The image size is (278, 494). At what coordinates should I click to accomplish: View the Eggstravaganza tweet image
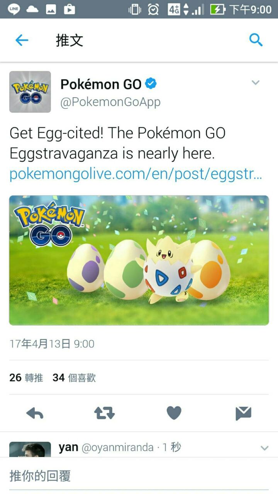coord(139,261)
